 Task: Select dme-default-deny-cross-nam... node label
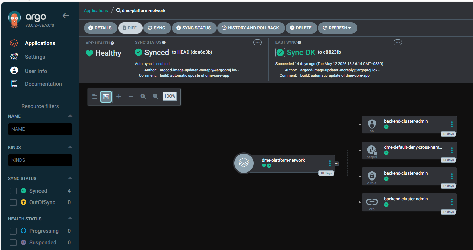pyautogui.click(x=413, y=147)
